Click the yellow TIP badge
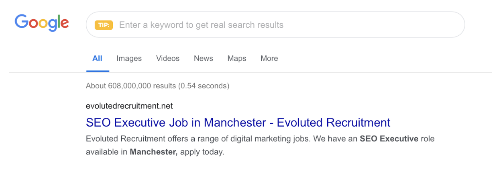The image size is (497, 184). [104, 25]
